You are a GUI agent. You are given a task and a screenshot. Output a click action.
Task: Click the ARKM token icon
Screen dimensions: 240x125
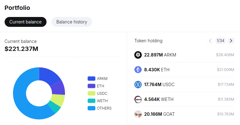point(138,55)
